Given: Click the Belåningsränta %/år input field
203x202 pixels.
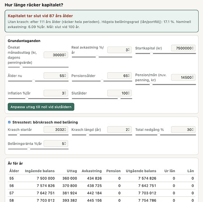Looking at the screenshot, I should click(x=56, y=143).
